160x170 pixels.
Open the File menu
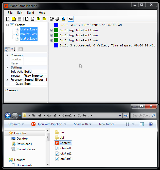[x=10, y=13]
